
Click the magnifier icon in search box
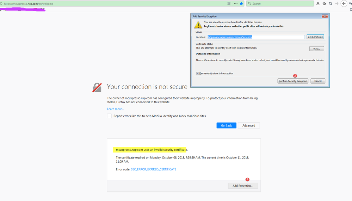pyautogui.click(x=249, y=4)
